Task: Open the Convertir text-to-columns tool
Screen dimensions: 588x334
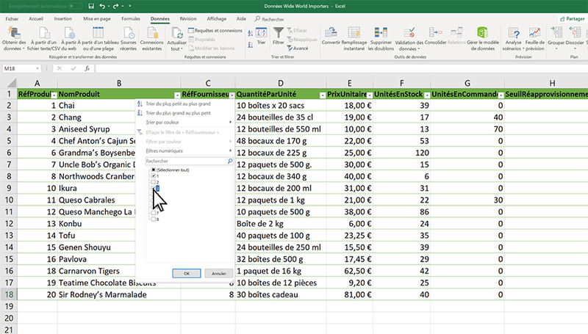Action: click(331, 32)
